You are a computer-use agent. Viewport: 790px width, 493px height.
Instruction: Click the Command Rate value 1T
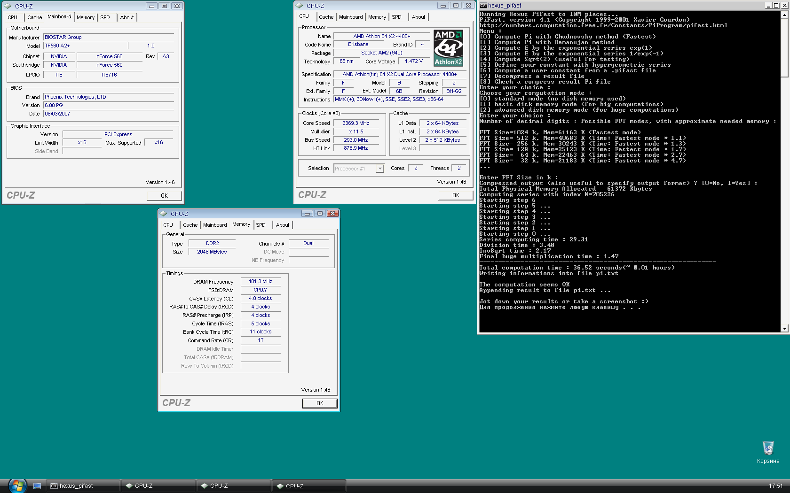tap(261, 340)
